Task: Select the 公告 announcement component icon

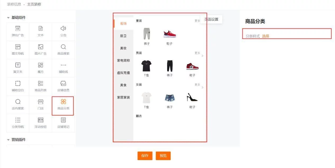Action: tap(63, 28)
